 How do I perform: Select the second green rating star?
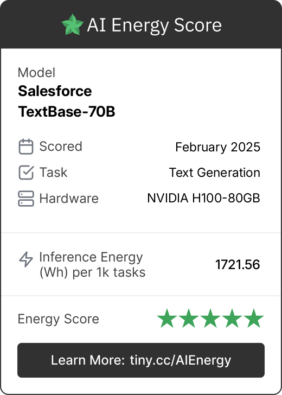189,318
